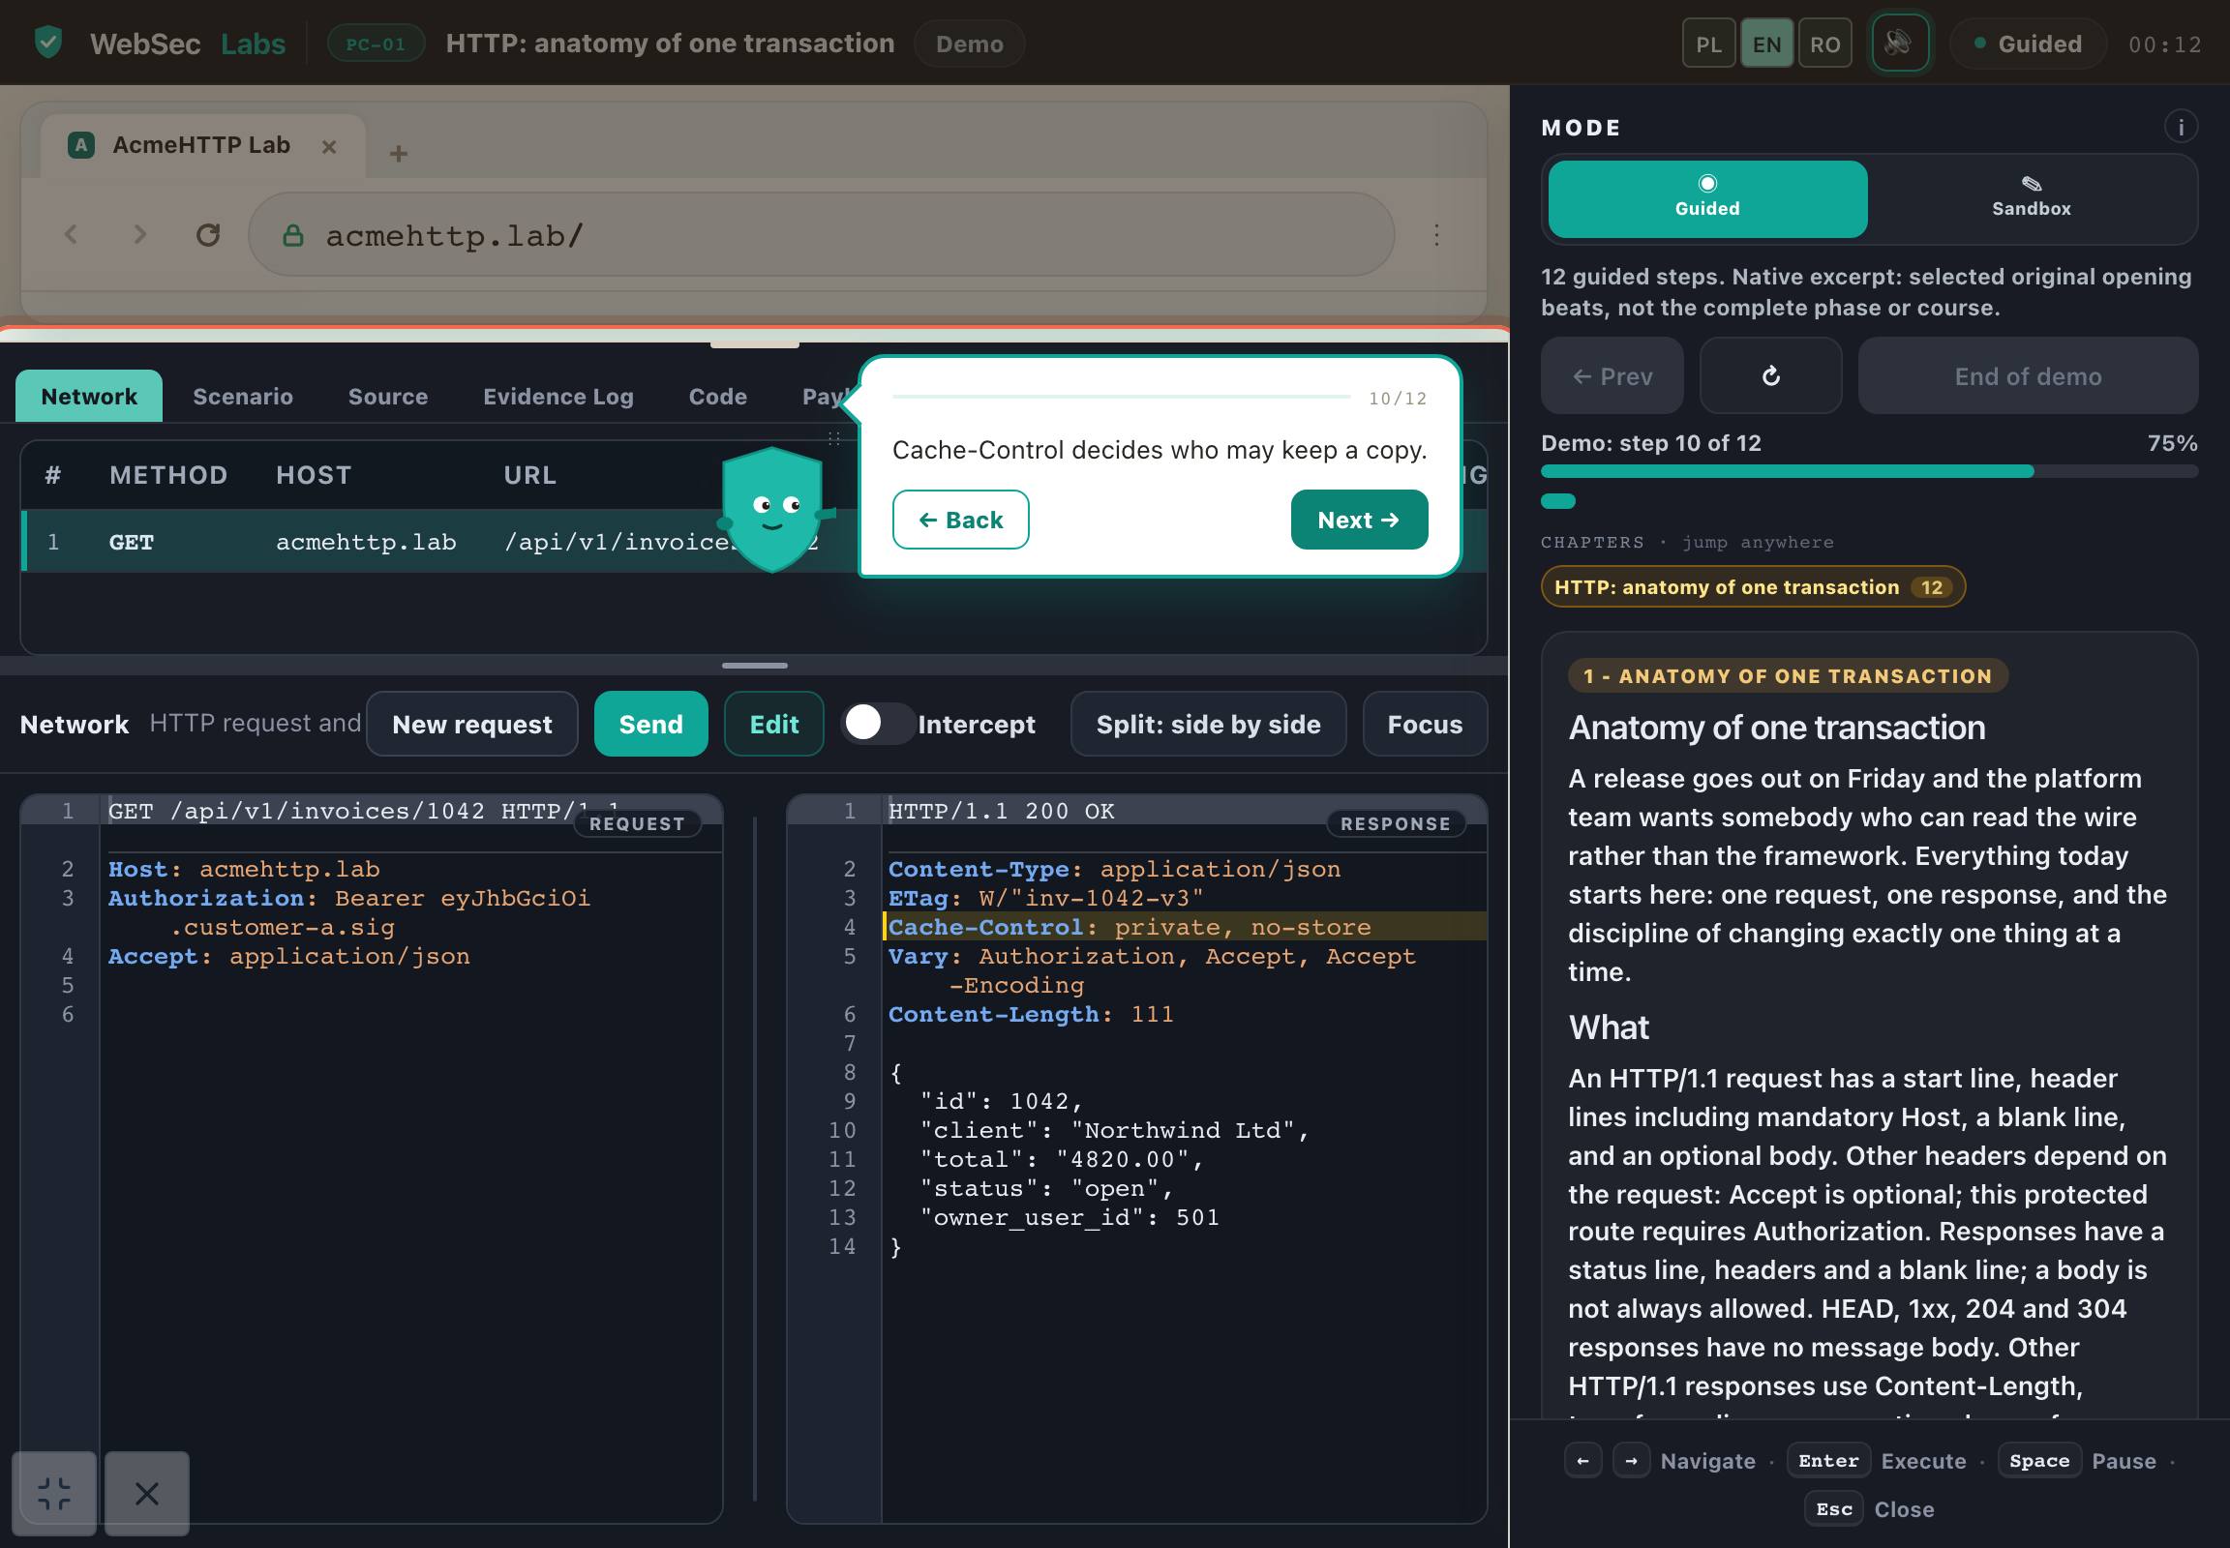Click the WebSec Labs shield logo
This screenshot has height=1548, width=2230.
[47, 43]
